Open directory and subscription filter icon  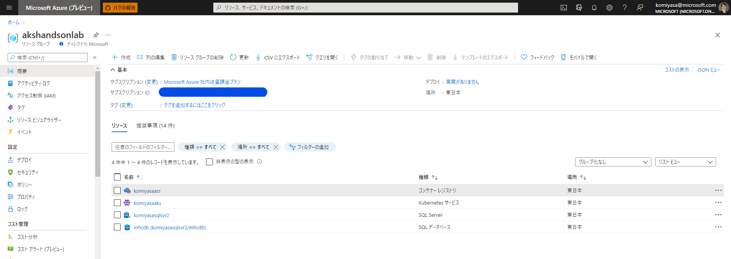579,8
